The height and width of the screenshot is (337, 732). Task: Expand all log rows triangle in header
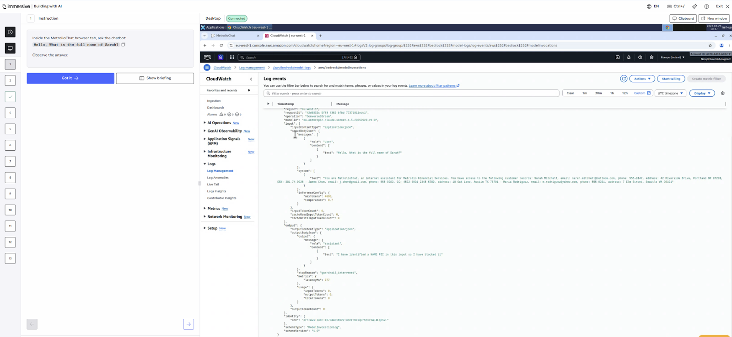coord(268,104)
